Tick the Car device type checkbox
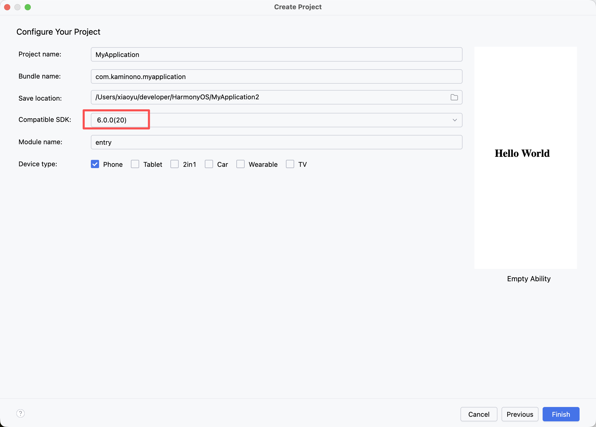596x427 pixels. pos(209,164)
